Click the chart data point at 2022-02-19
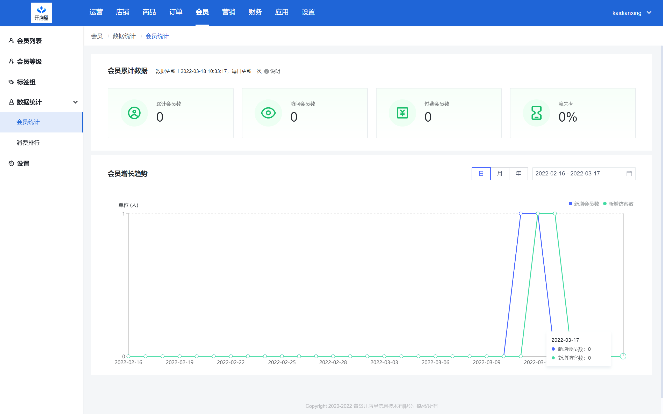 (x=179, y=356)
